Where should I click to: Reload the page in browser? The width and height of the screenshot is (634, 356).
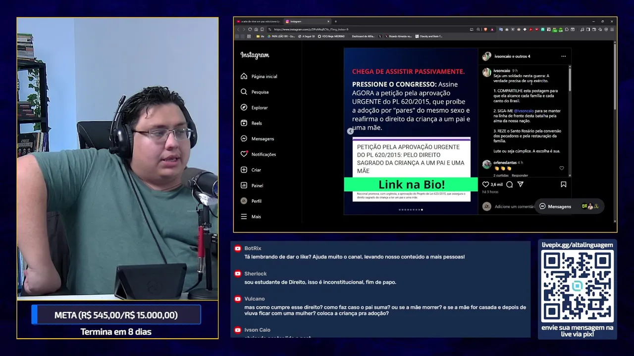click(250, 29)
